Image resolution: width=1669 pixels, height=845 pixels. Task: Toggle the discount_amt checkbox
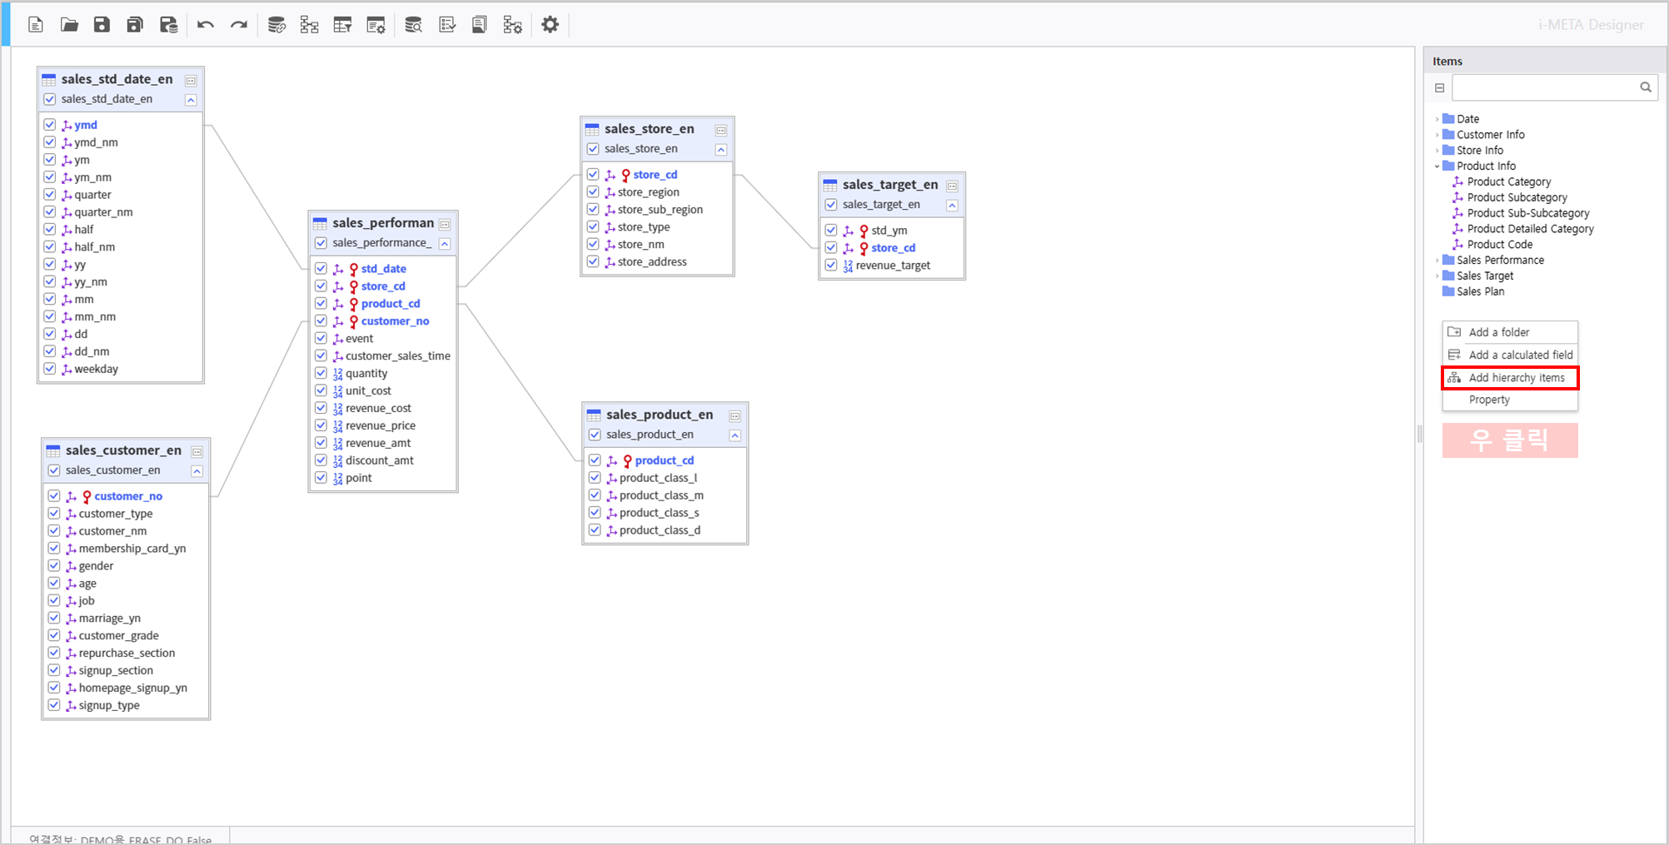tap(321, 460)
